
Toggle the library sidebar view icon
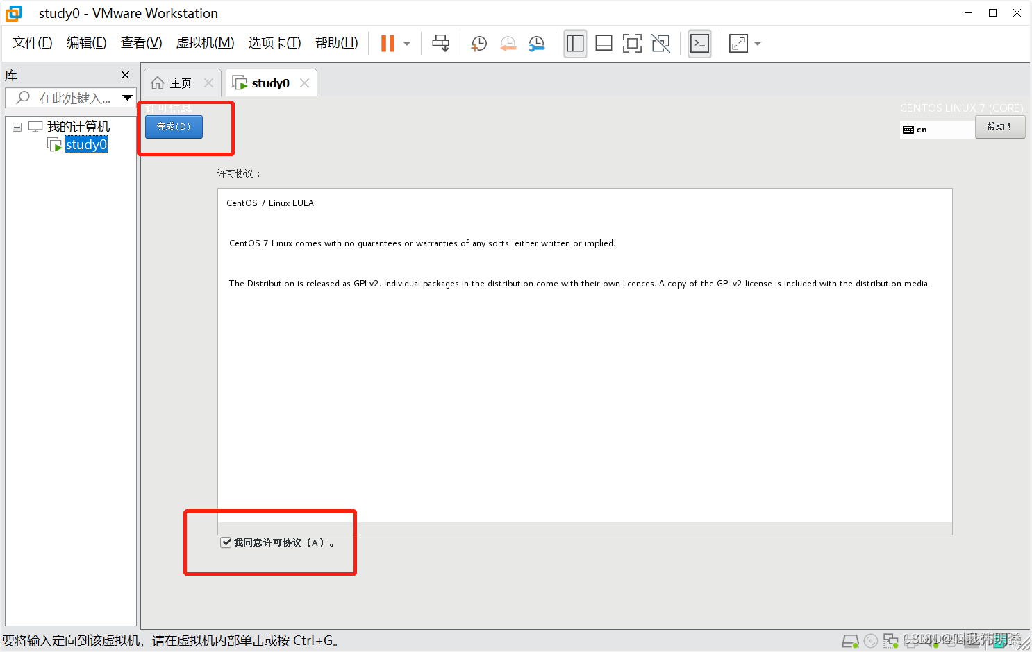click(575, 44)
